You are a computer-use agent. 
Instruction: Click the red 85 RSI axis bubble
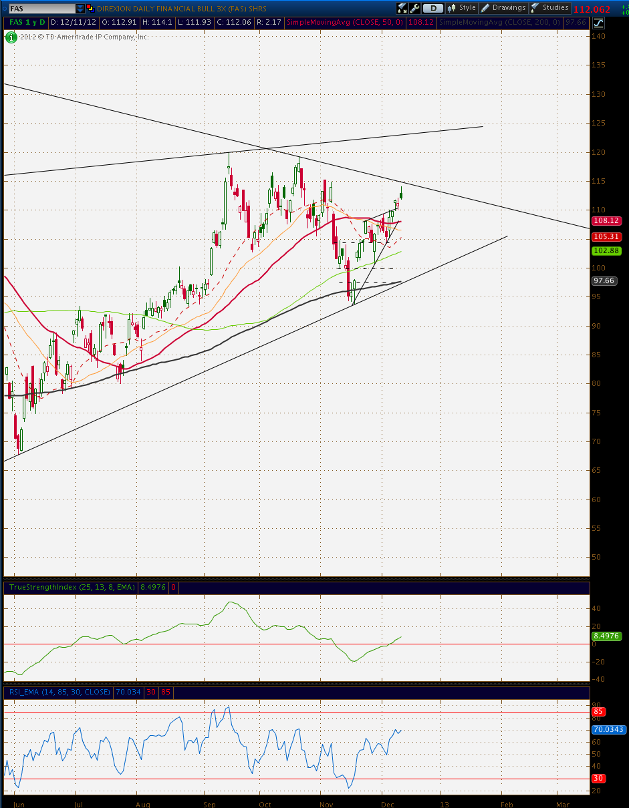[599, 712]
